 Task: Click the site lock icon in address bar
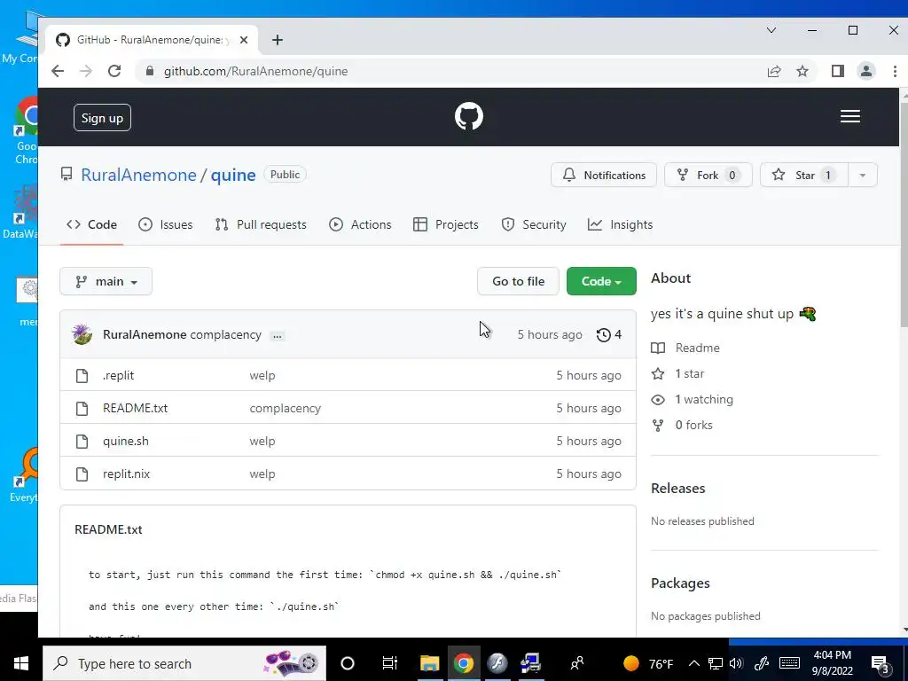click(x=150, y=71)
